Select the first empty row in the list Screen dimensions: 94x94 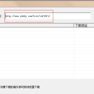47,29
